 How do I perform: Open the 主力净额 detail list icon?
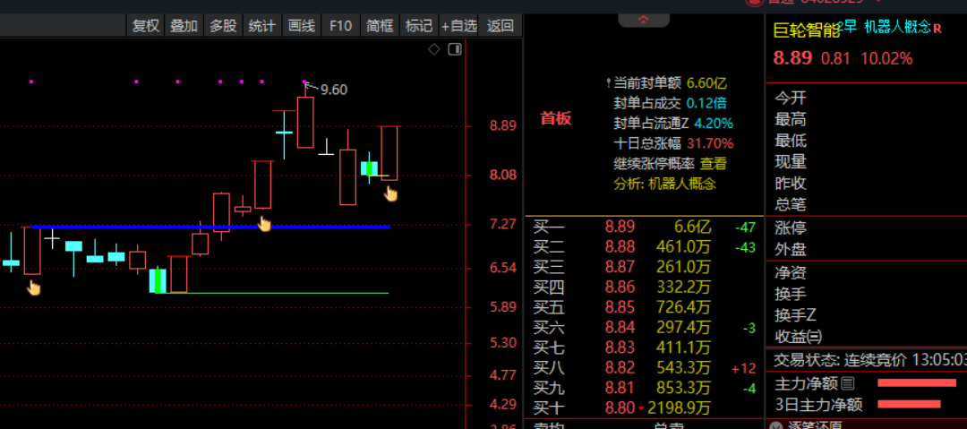click(x=848, y=383)
